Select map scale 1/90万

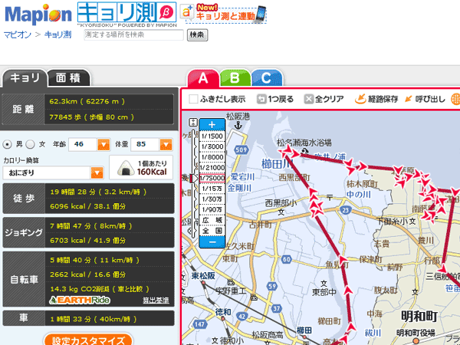click(212, 210)
